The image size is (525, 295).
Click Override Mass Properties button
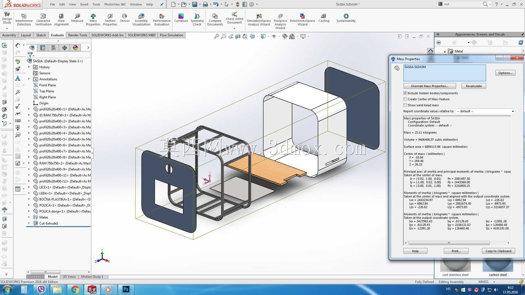click(430, 86)
